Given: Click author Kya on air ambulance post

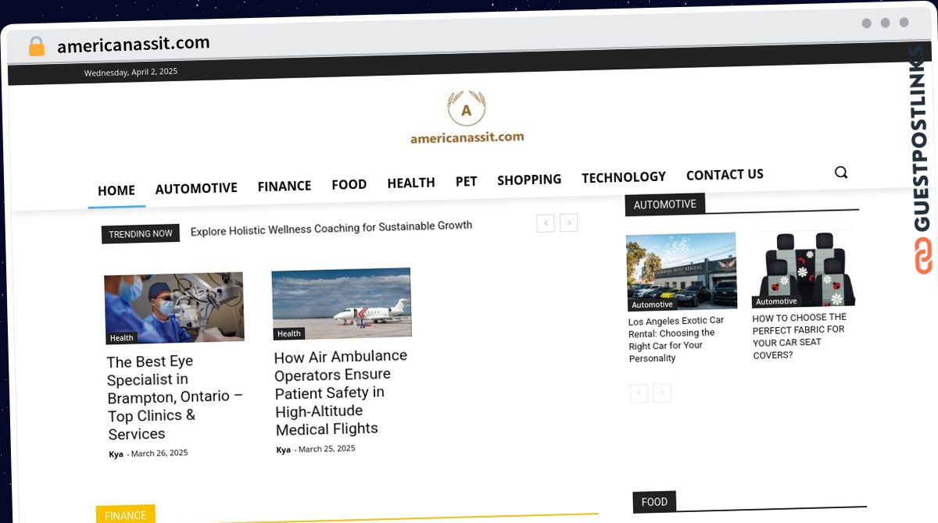Looking at the screenshot, I should coord(283,450).
